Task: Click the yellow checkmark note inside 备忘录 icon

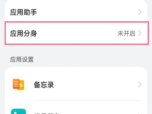Action: pyautogui.click(x=21, y=85)
